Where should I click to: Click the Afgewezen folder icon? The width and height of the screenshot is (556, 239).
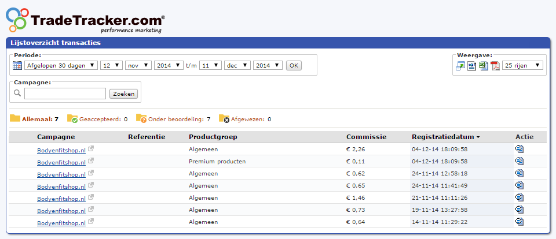224,119
